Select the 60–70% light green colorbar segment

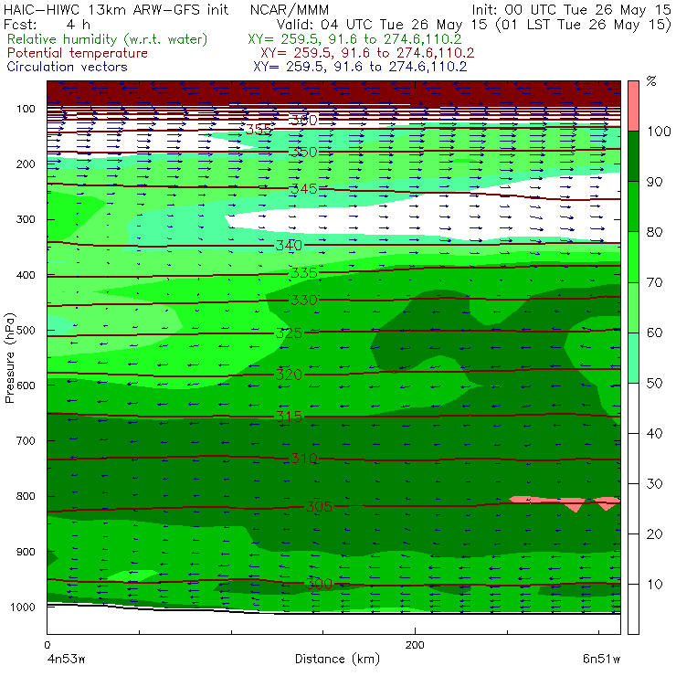point(633,307)
